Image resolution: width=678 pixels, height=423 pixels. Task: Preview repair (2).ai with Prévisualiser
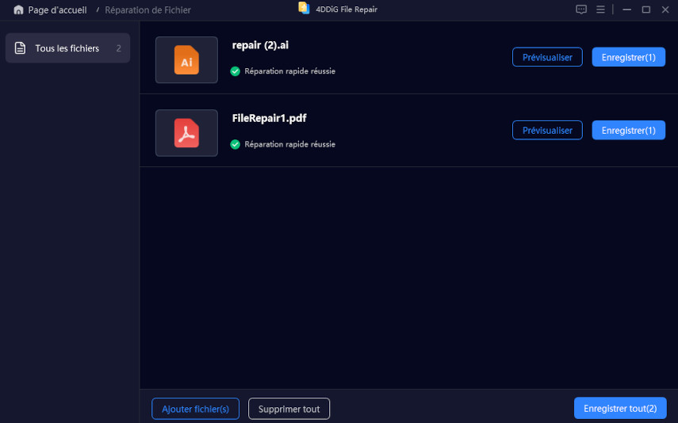pyautogui.click(x=547, y=57)
